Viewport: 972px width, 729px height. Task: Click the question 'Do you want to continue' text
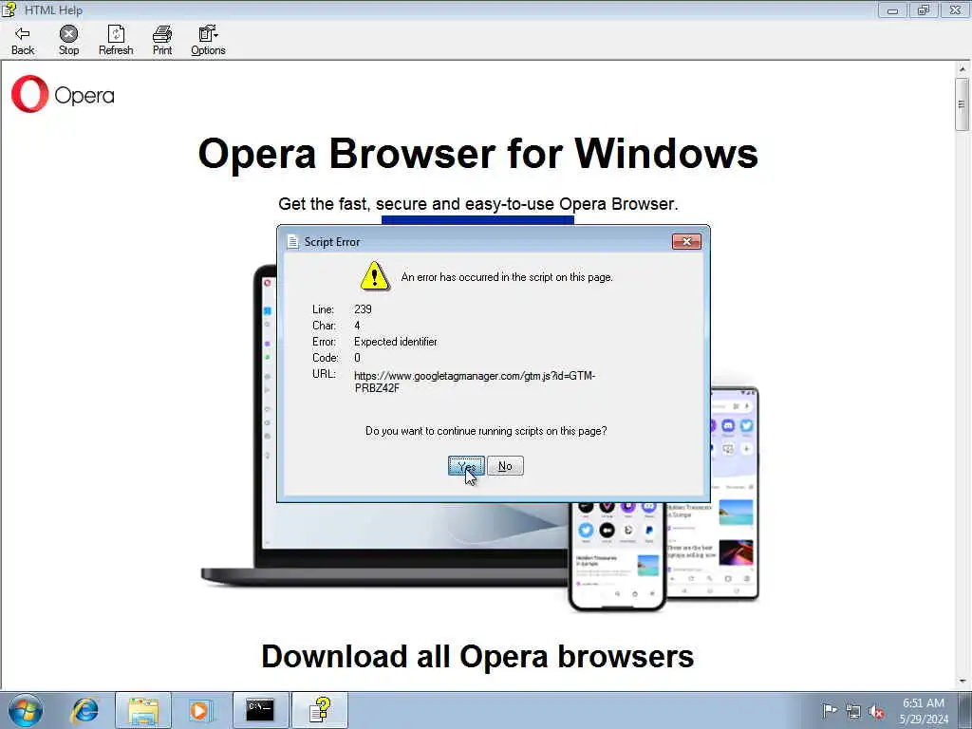tap(485, 431)
